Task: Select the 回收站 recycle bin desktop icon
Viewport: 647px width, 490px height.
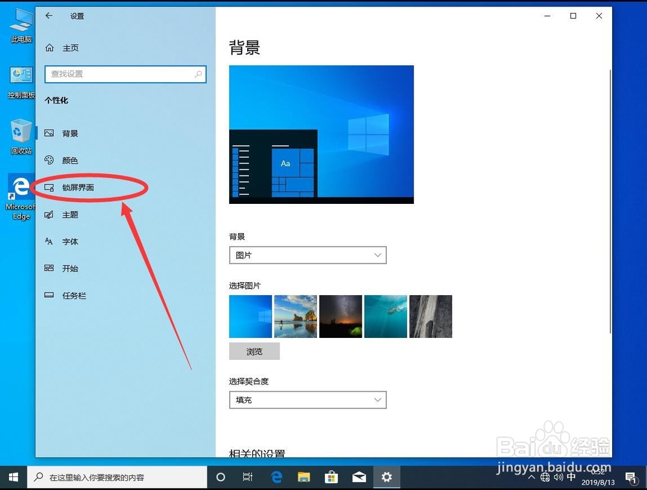Action: 21,136
